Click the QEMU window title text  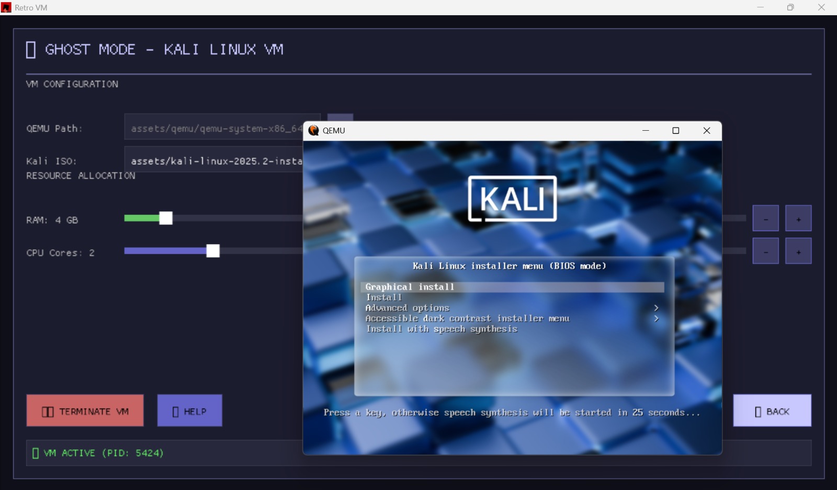pyautogui.click(x=334, y=131)
